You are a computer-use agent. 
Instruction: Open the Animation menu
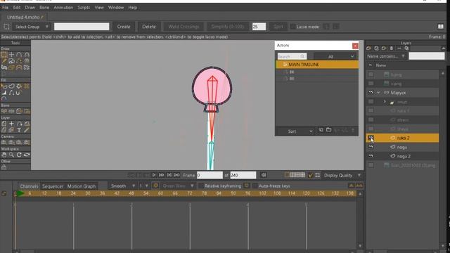point(63,8)
